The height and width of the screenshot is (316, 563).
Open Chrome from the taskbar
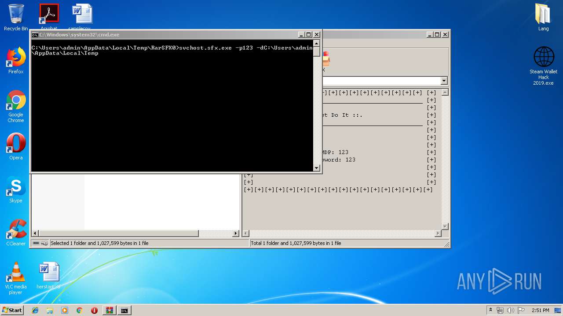(79, 310)
